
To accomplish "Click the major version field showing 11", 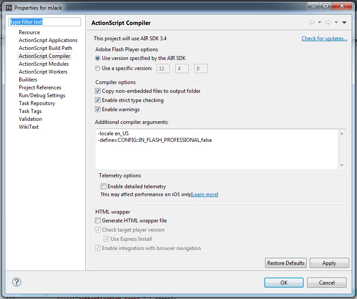I will [163, 69].
